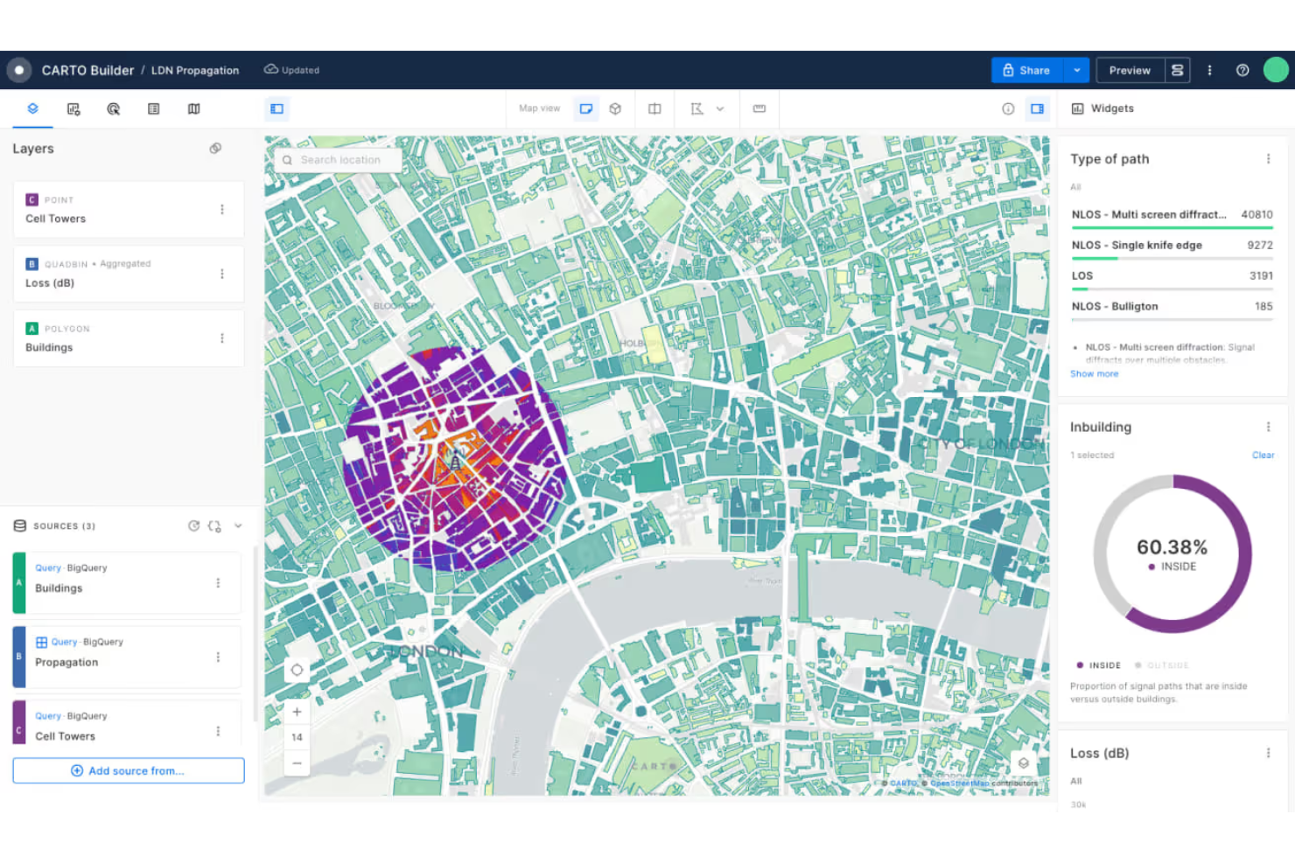Open the Query link on Propagation source
The height and width of the screenshot is (863, 1295).
click(64, 642)
